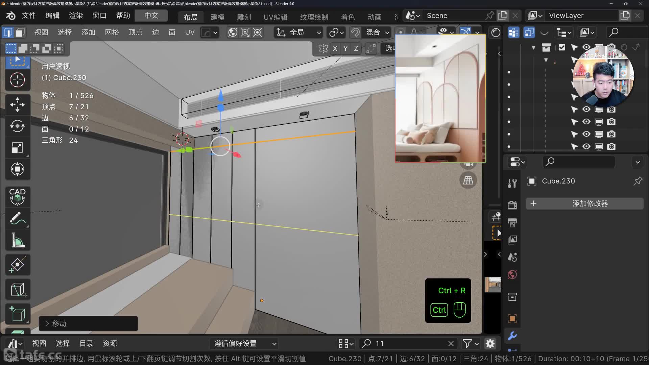649x365 pixels.
Task: Select the Scale tool
Action: 17,148
